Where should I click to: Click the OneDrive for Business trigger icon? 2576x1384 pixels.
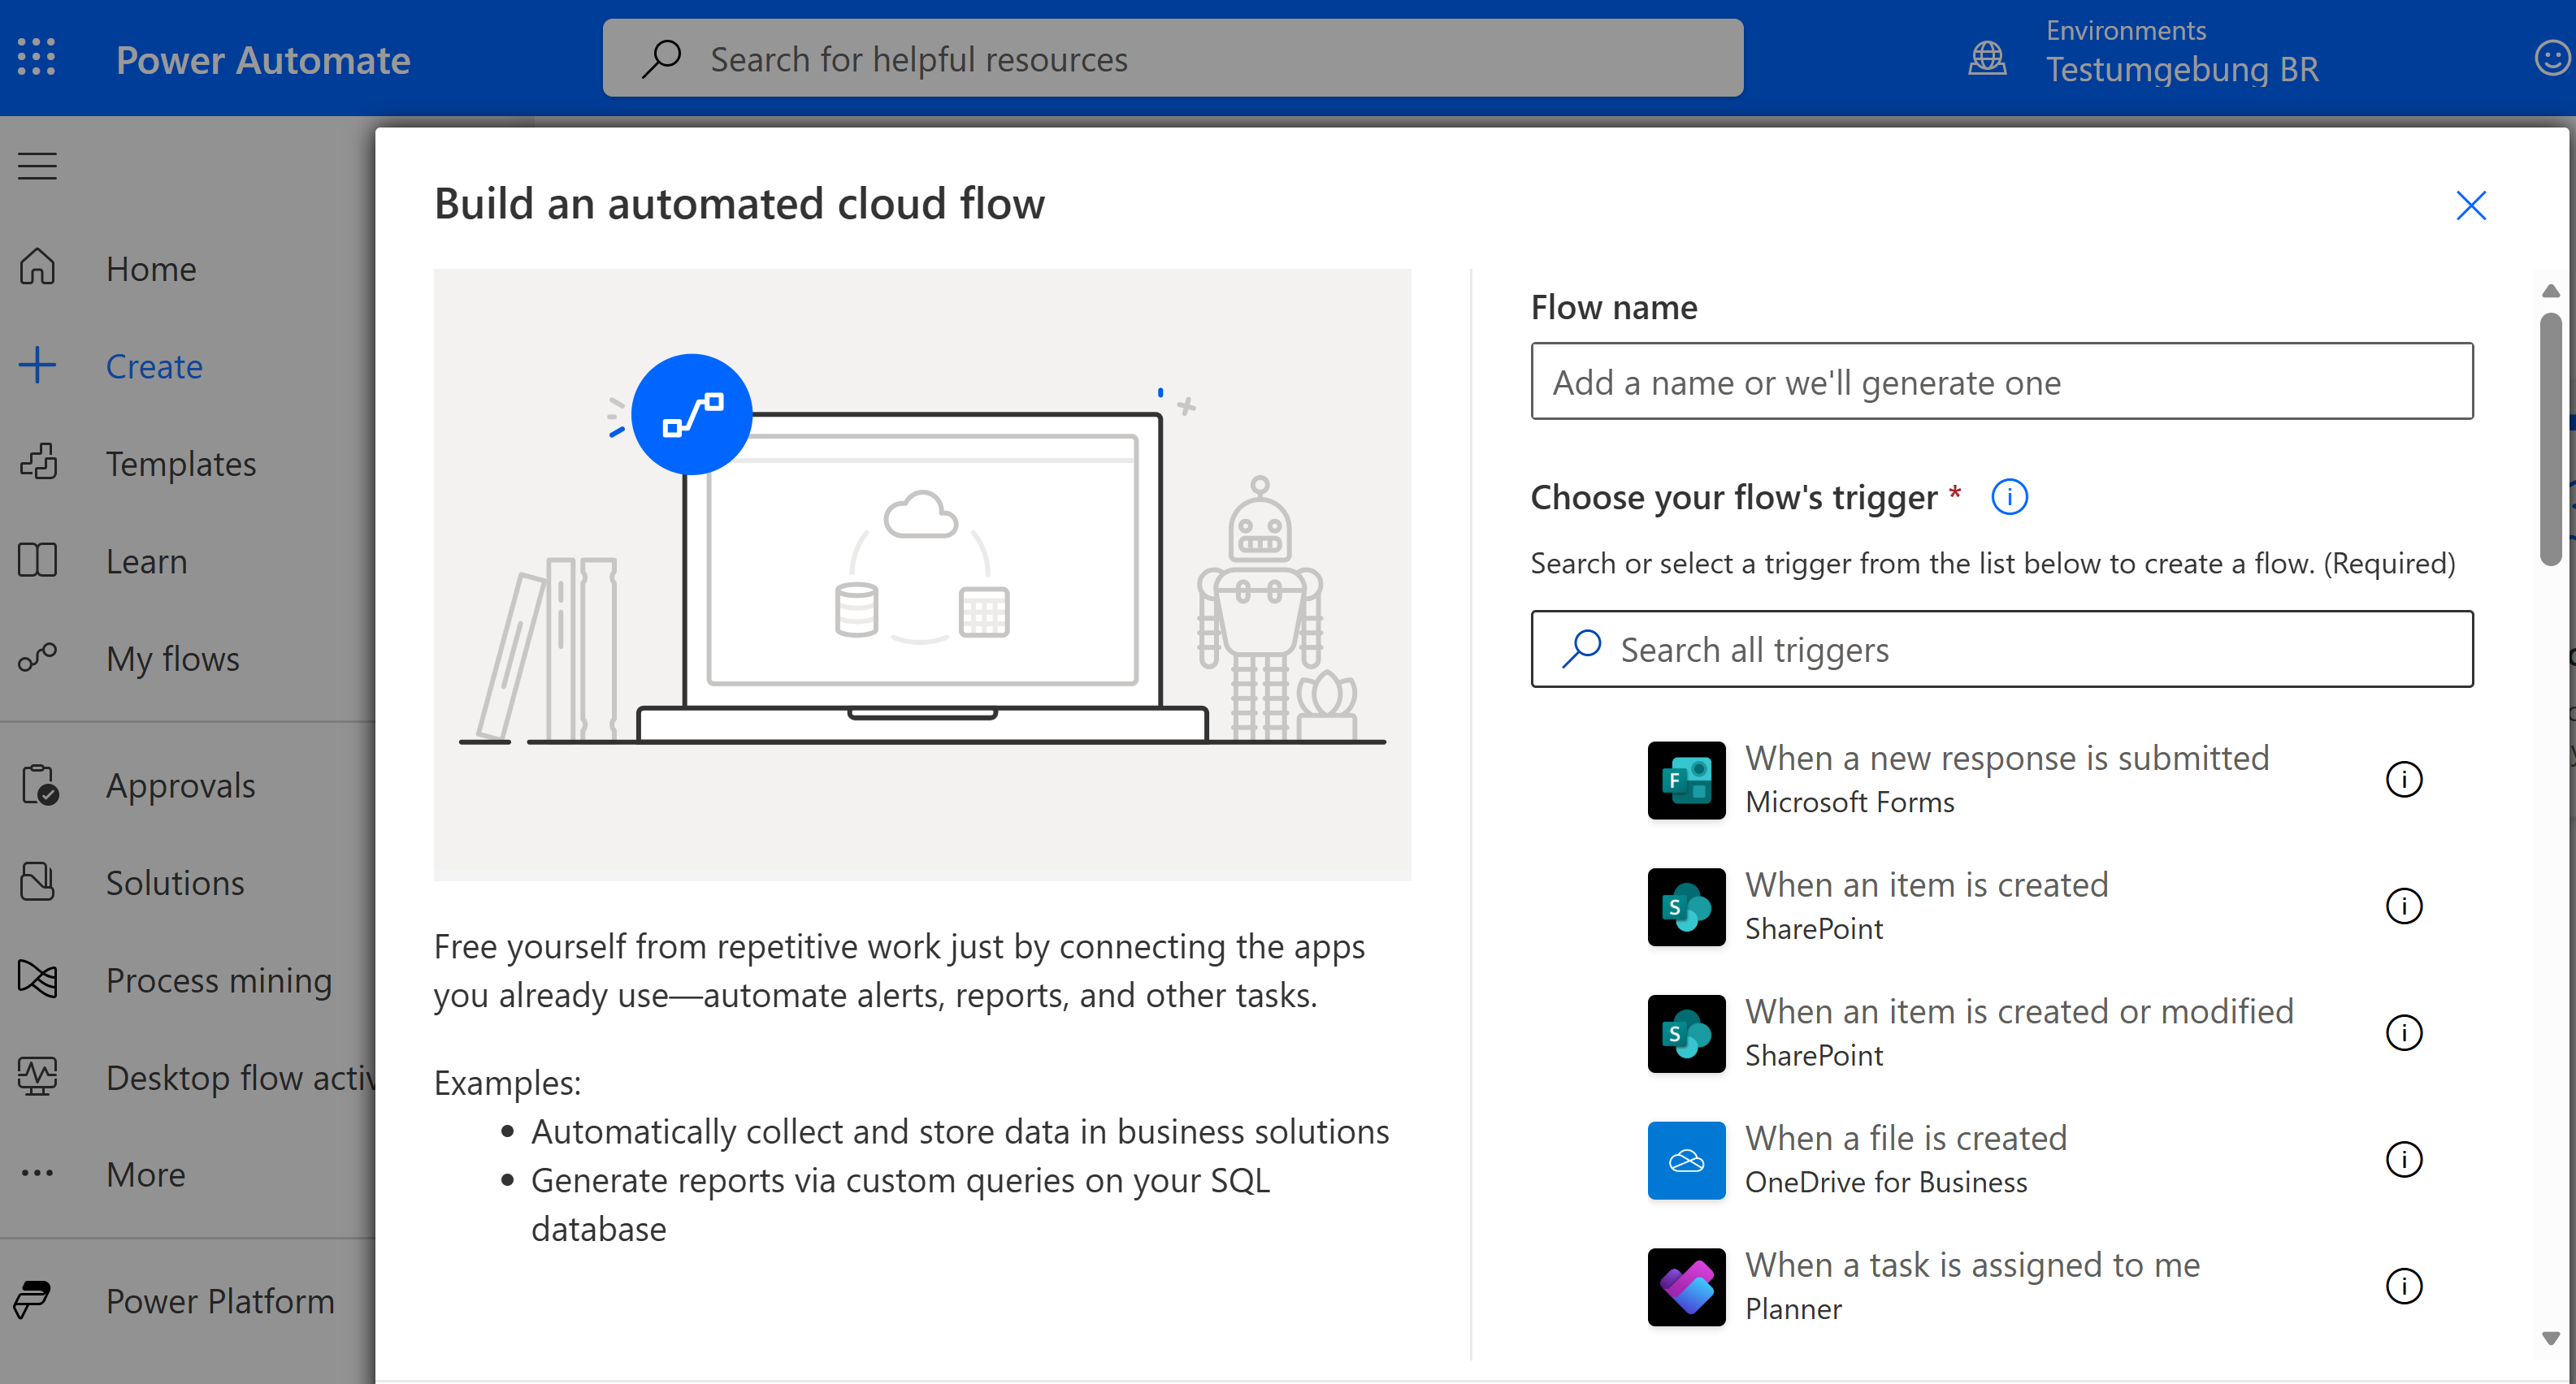(x=1686, y=1160)
